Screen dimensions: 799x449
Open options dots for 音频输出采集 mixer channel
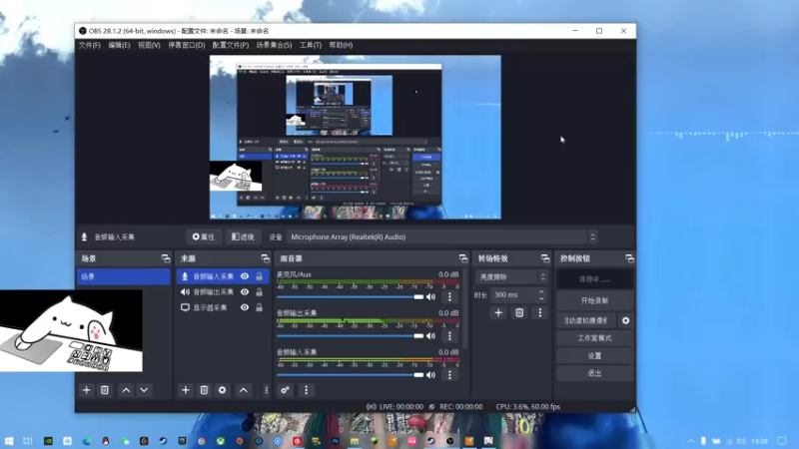(x=449, y=336)
